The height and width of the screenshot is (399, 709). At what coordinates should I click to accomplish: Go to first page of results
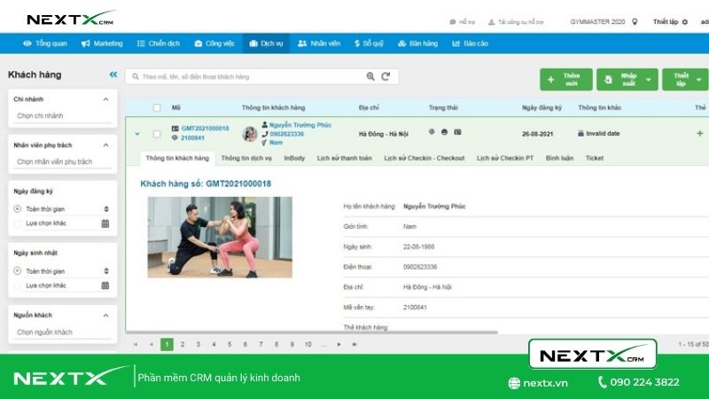coord(136,344)
